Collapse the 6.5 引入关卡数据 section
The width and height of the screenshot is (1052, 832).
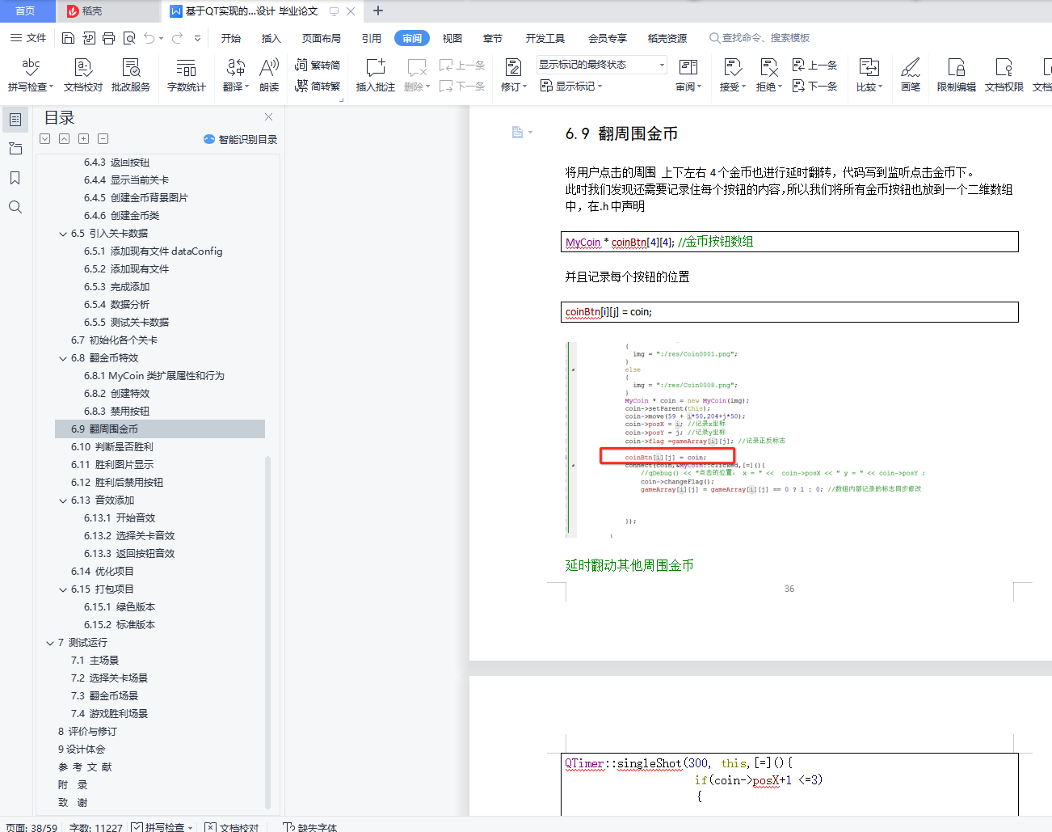(x=63, y=233)
